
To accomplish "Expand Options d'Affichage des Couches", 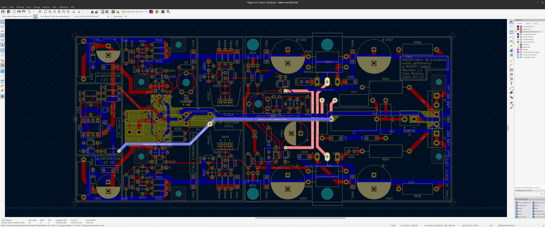I will point(528,188).
